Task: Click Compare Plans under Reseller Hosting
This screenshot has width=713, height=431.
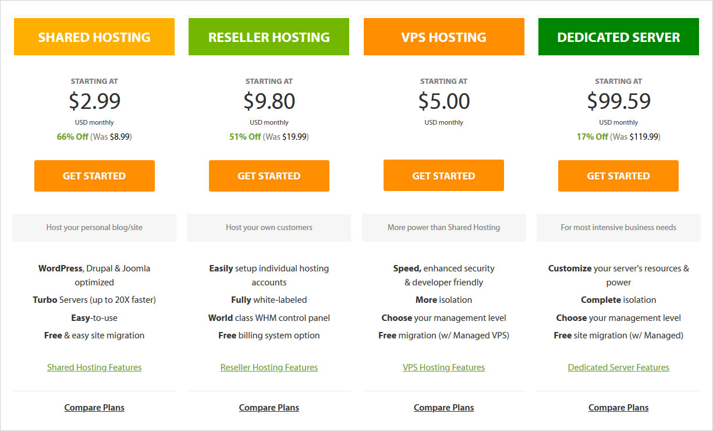Action: point(269,408)
